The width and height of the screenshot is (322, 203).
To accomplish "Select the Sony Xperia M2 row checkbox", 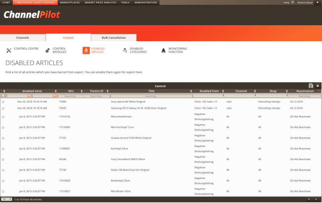I will [x=3, y=102].
